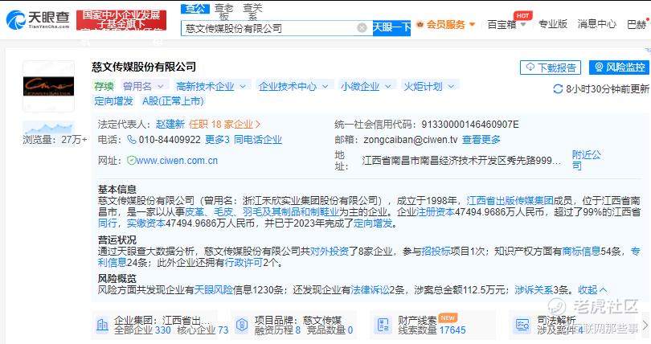The width and height of the screenshot is (651, 344).
Task: Open the 行政许可 link
Action: [x=244, y=263]
